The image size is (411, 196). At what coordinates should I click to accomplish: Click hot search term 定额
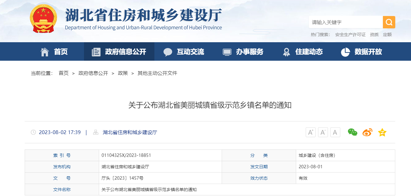pos(387,35)
